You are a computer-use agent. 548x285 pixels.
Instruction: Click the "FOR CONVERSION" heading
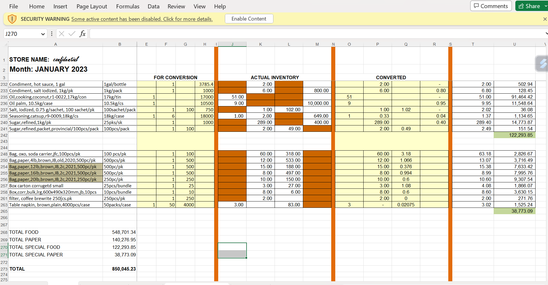(175, 77)
